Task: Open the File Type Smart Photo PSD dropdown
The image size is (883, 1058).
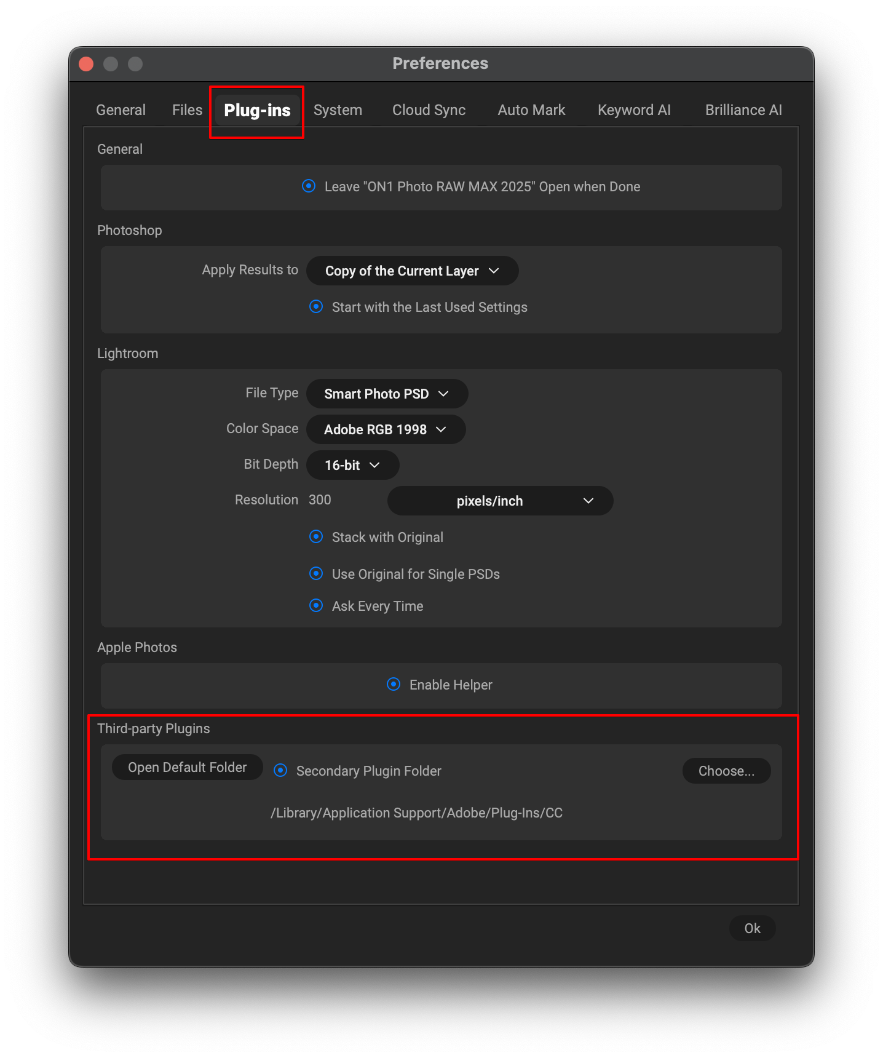Action: tap(387, 394)
